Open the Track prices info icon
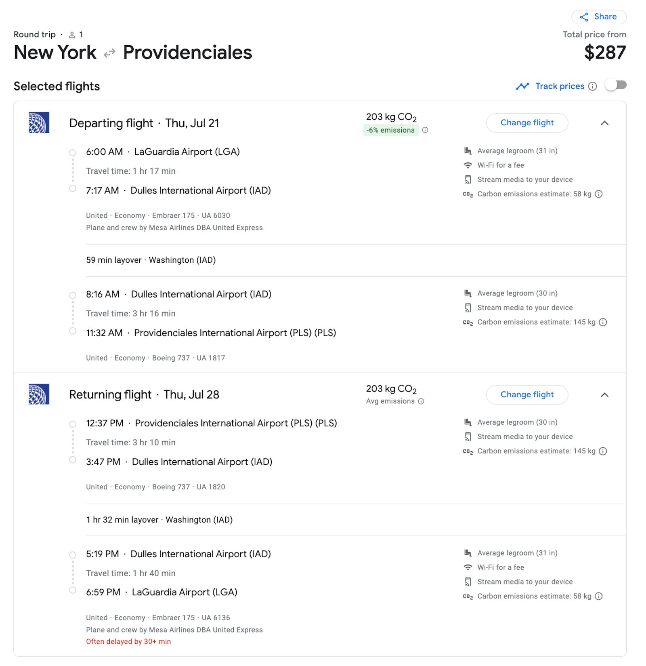Screen dimensions: 646x666 592,86
